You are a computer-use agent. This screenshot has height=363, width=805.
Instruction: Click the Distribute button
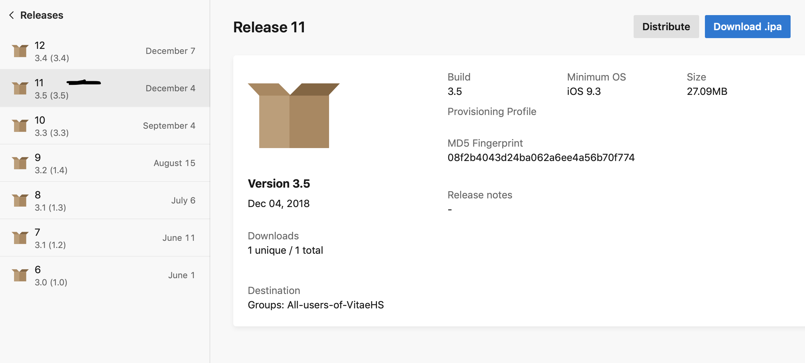(x=666, y=27)
